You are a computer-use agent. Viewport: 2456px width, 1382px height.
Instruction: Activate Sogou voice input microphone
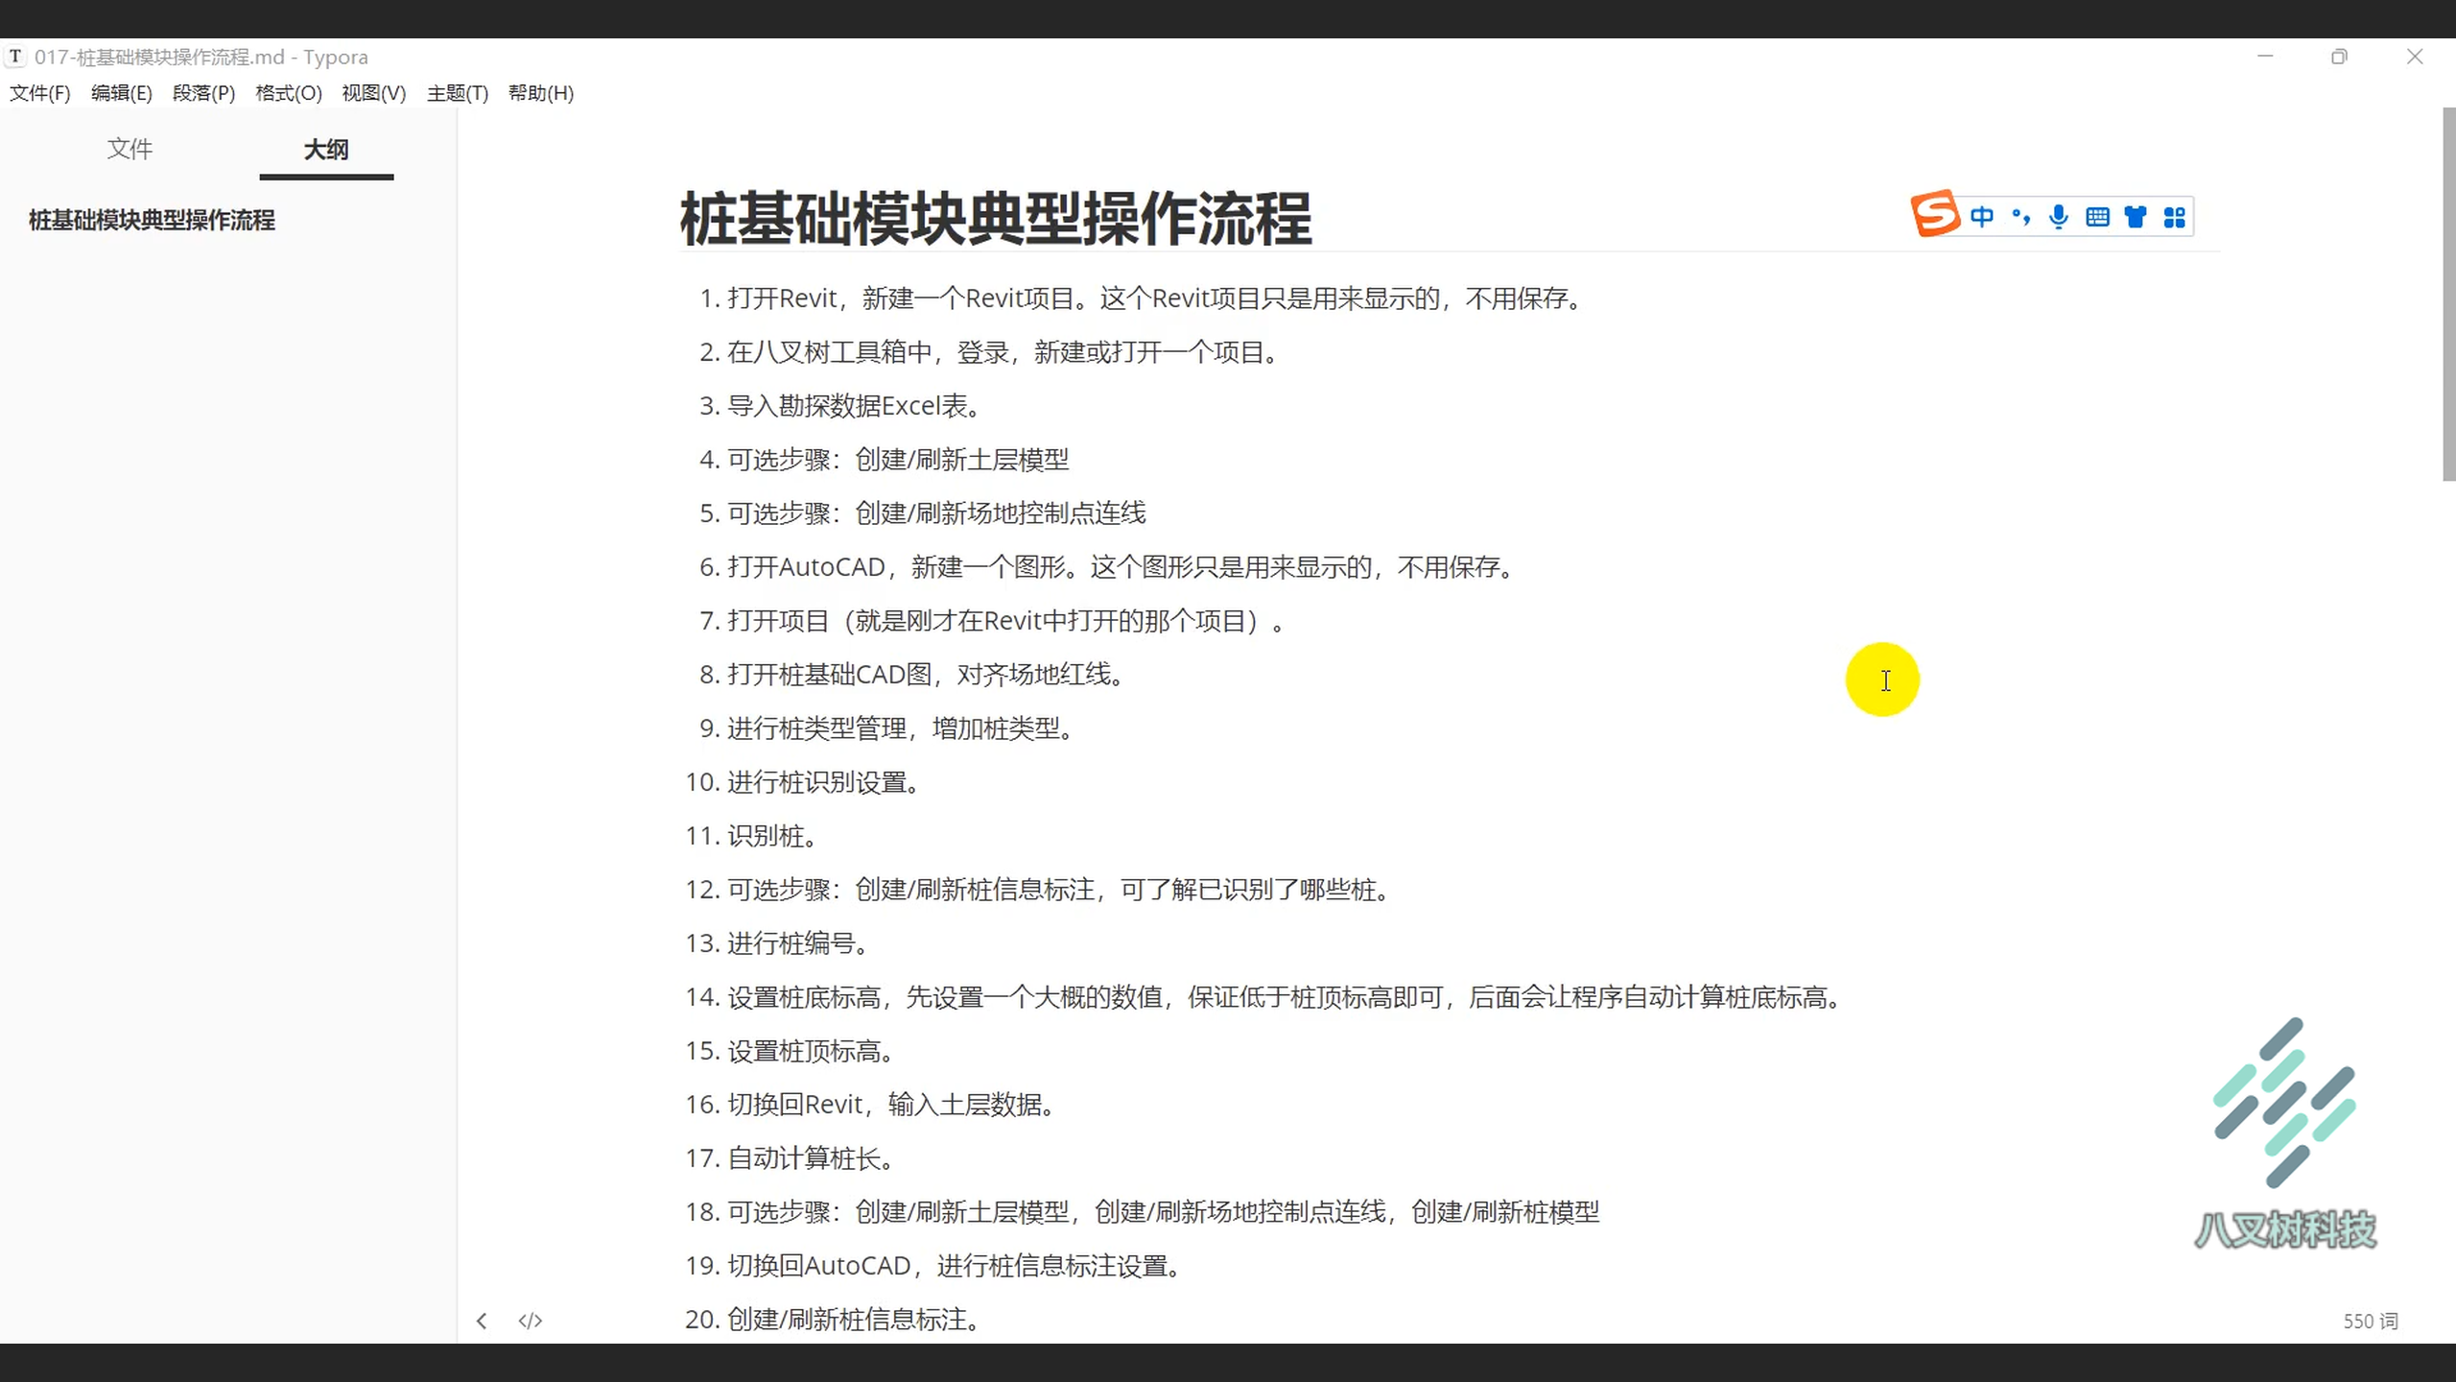tap(2059, 217)
